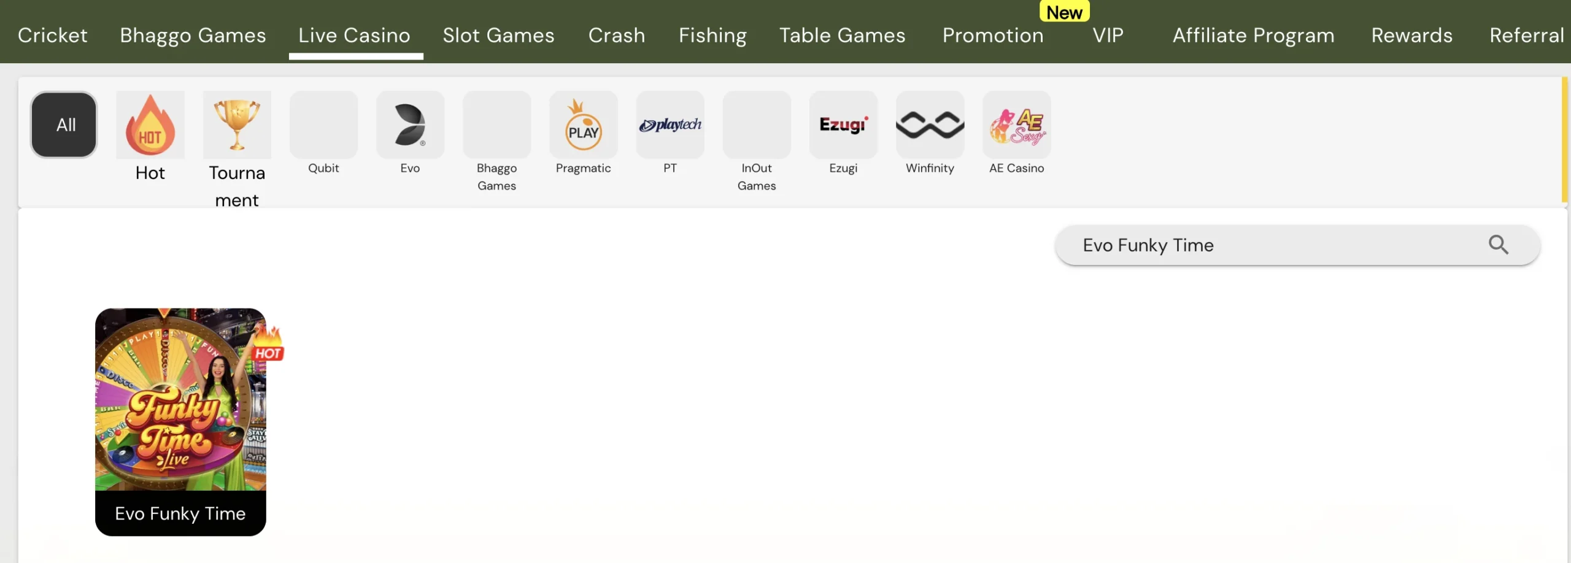Image resolution: width=1571 pixels, height=563 pixels.
Task: Open the Live Casino tab
Action: tap(355, 35)
